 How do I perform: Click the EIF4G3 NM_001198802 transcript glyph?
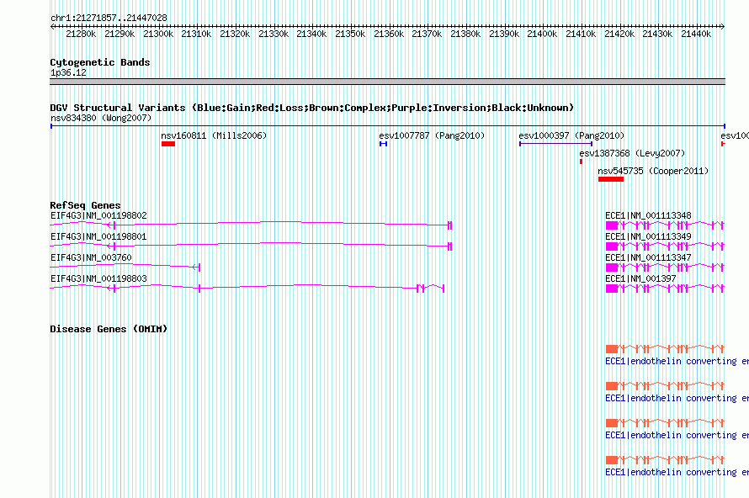coord(251,224)
